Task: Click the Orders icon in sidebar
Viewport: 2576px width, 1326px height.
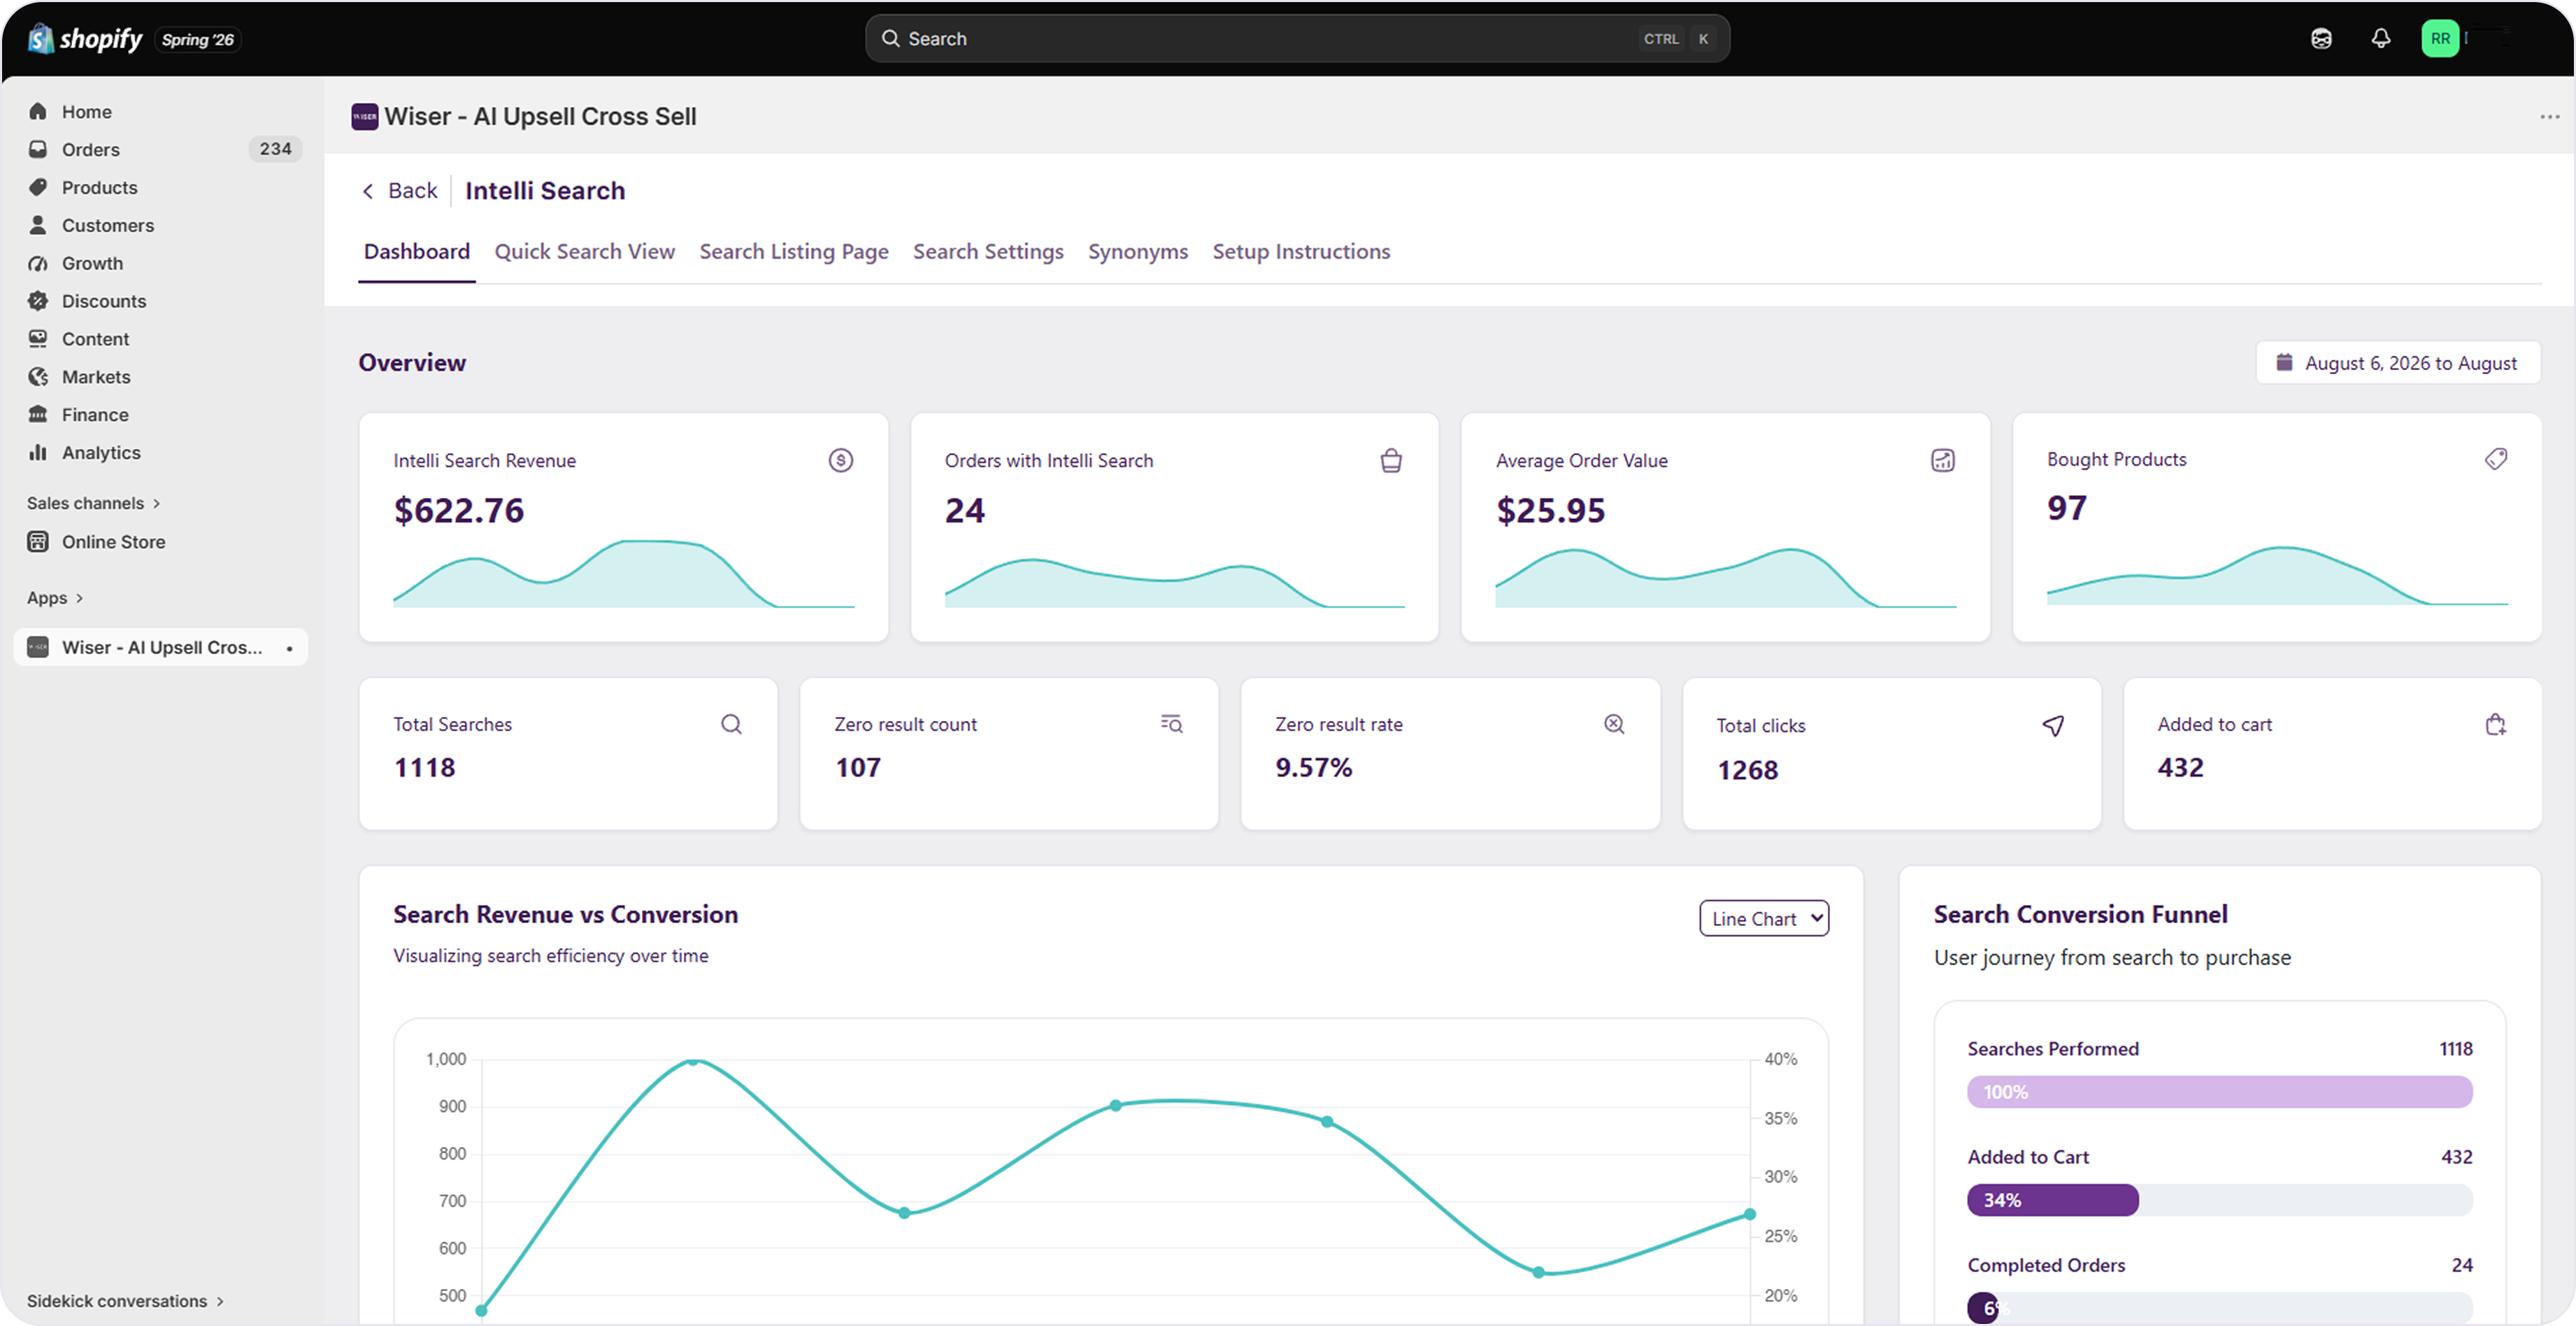Action: (x=38, y=149)
